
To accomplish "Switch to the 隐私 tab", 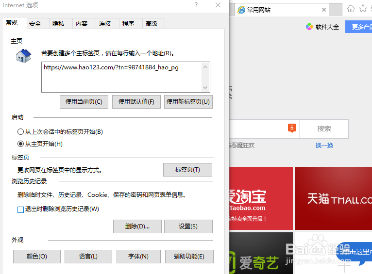I will pyautogui.click(x=58, y=24).
